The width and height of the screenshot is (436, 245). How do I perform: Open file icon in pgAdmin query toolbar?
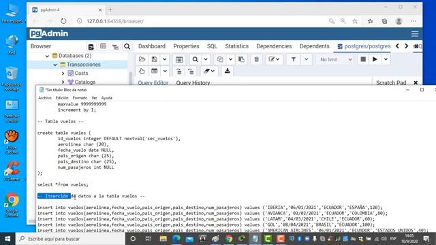(142, 59)
